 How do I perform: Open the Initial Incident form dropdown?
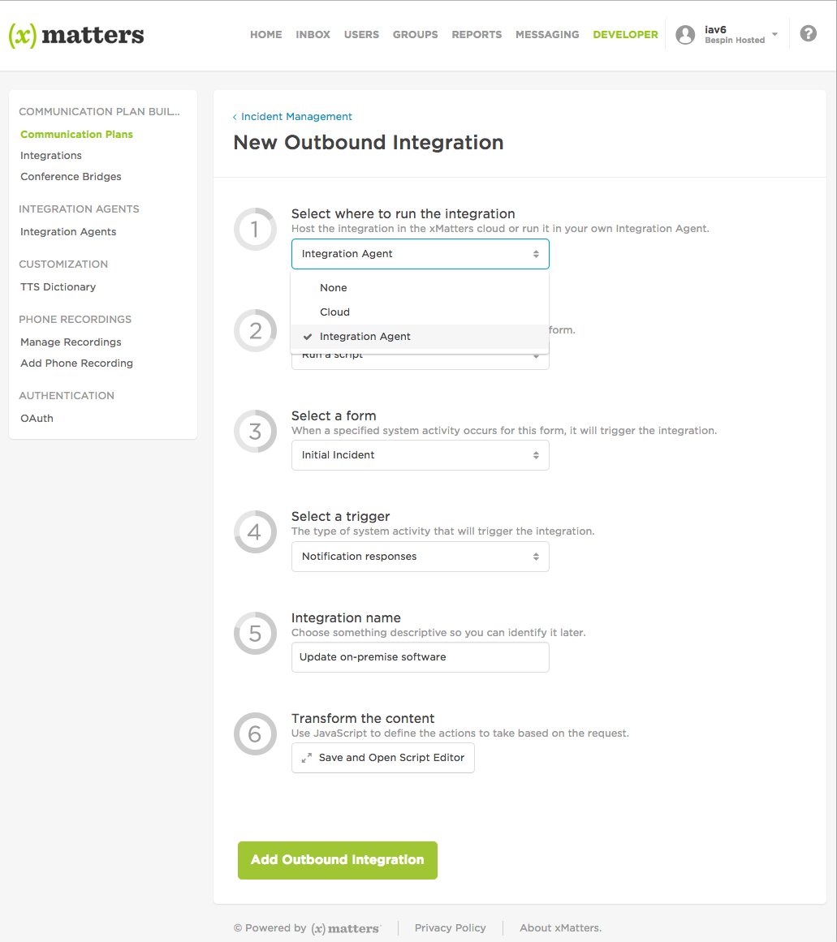[x=421, y=455]
